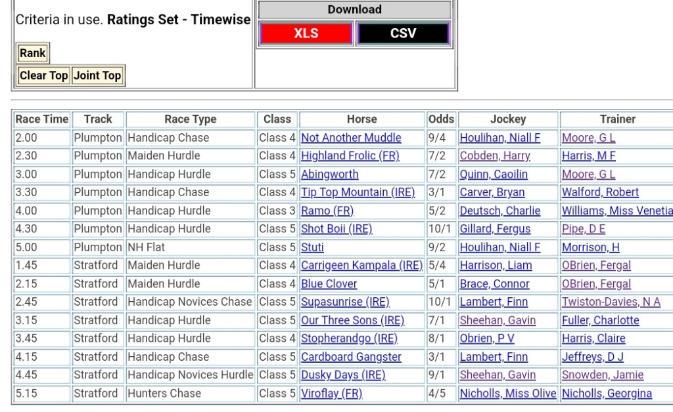This screenshot has height=412, width=673.
Task: Select the Cardboard Gangster horse link
Action: [351, 357]
